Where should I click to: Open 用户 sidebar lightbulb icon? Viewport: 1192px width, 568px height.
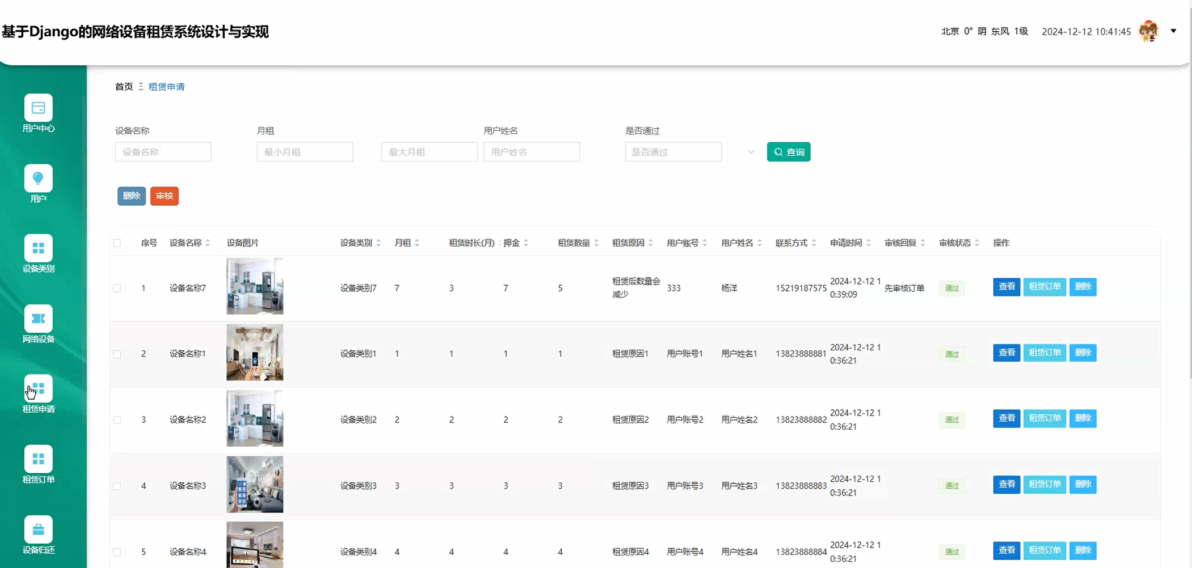[x=39, y=178]
